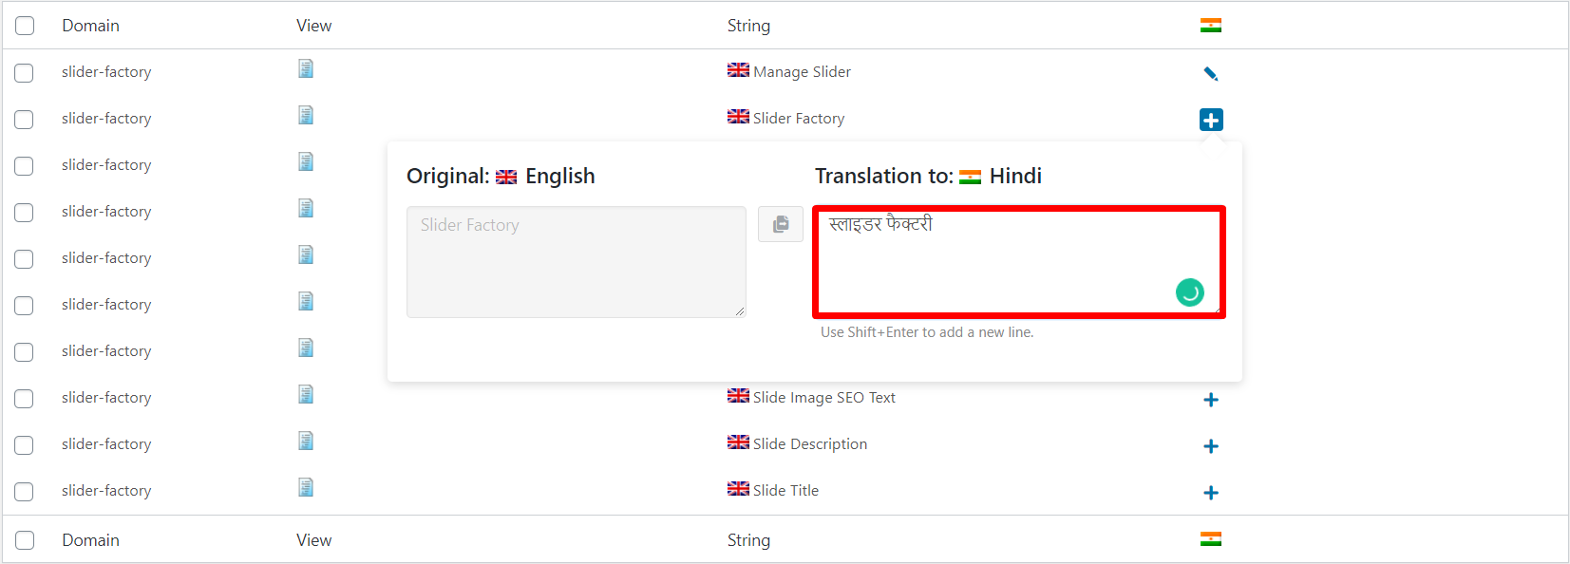1570x564 pixels.
Task: Add a translation for Slide Image SEO Text
Action: pos(1211,400)
